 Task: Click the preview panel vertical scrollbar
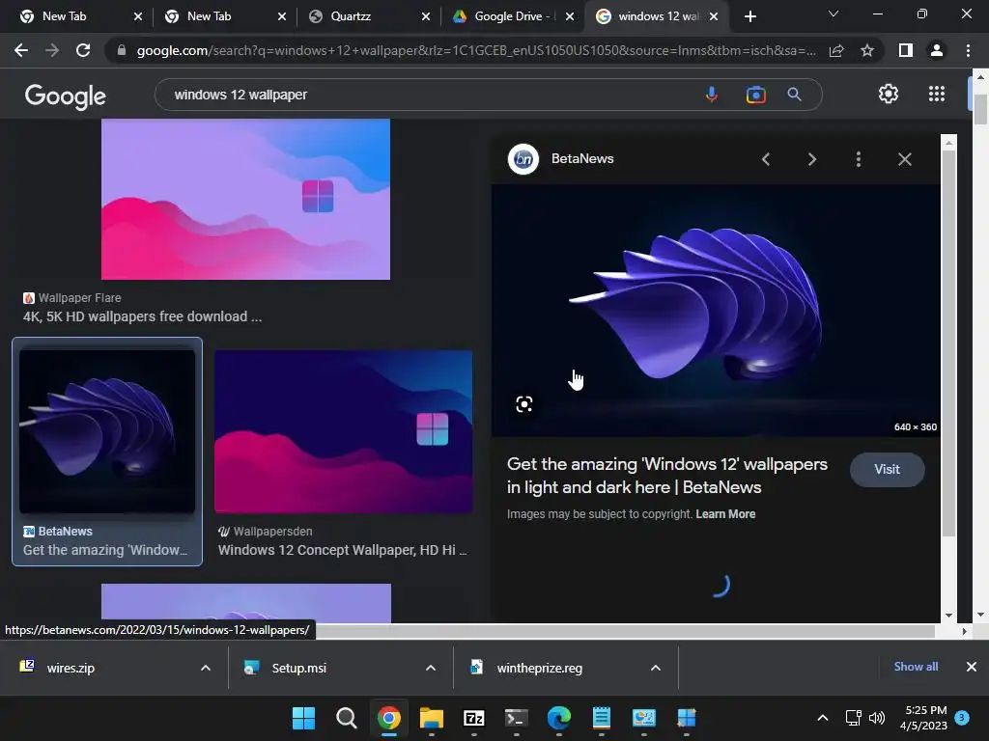[948, 343]
